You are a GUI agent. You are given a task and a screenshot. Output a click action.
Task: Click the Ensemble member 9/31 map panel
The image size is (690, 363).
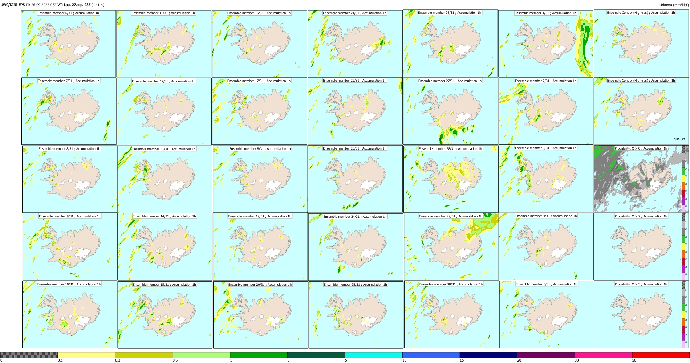click(x=70, y=247)
